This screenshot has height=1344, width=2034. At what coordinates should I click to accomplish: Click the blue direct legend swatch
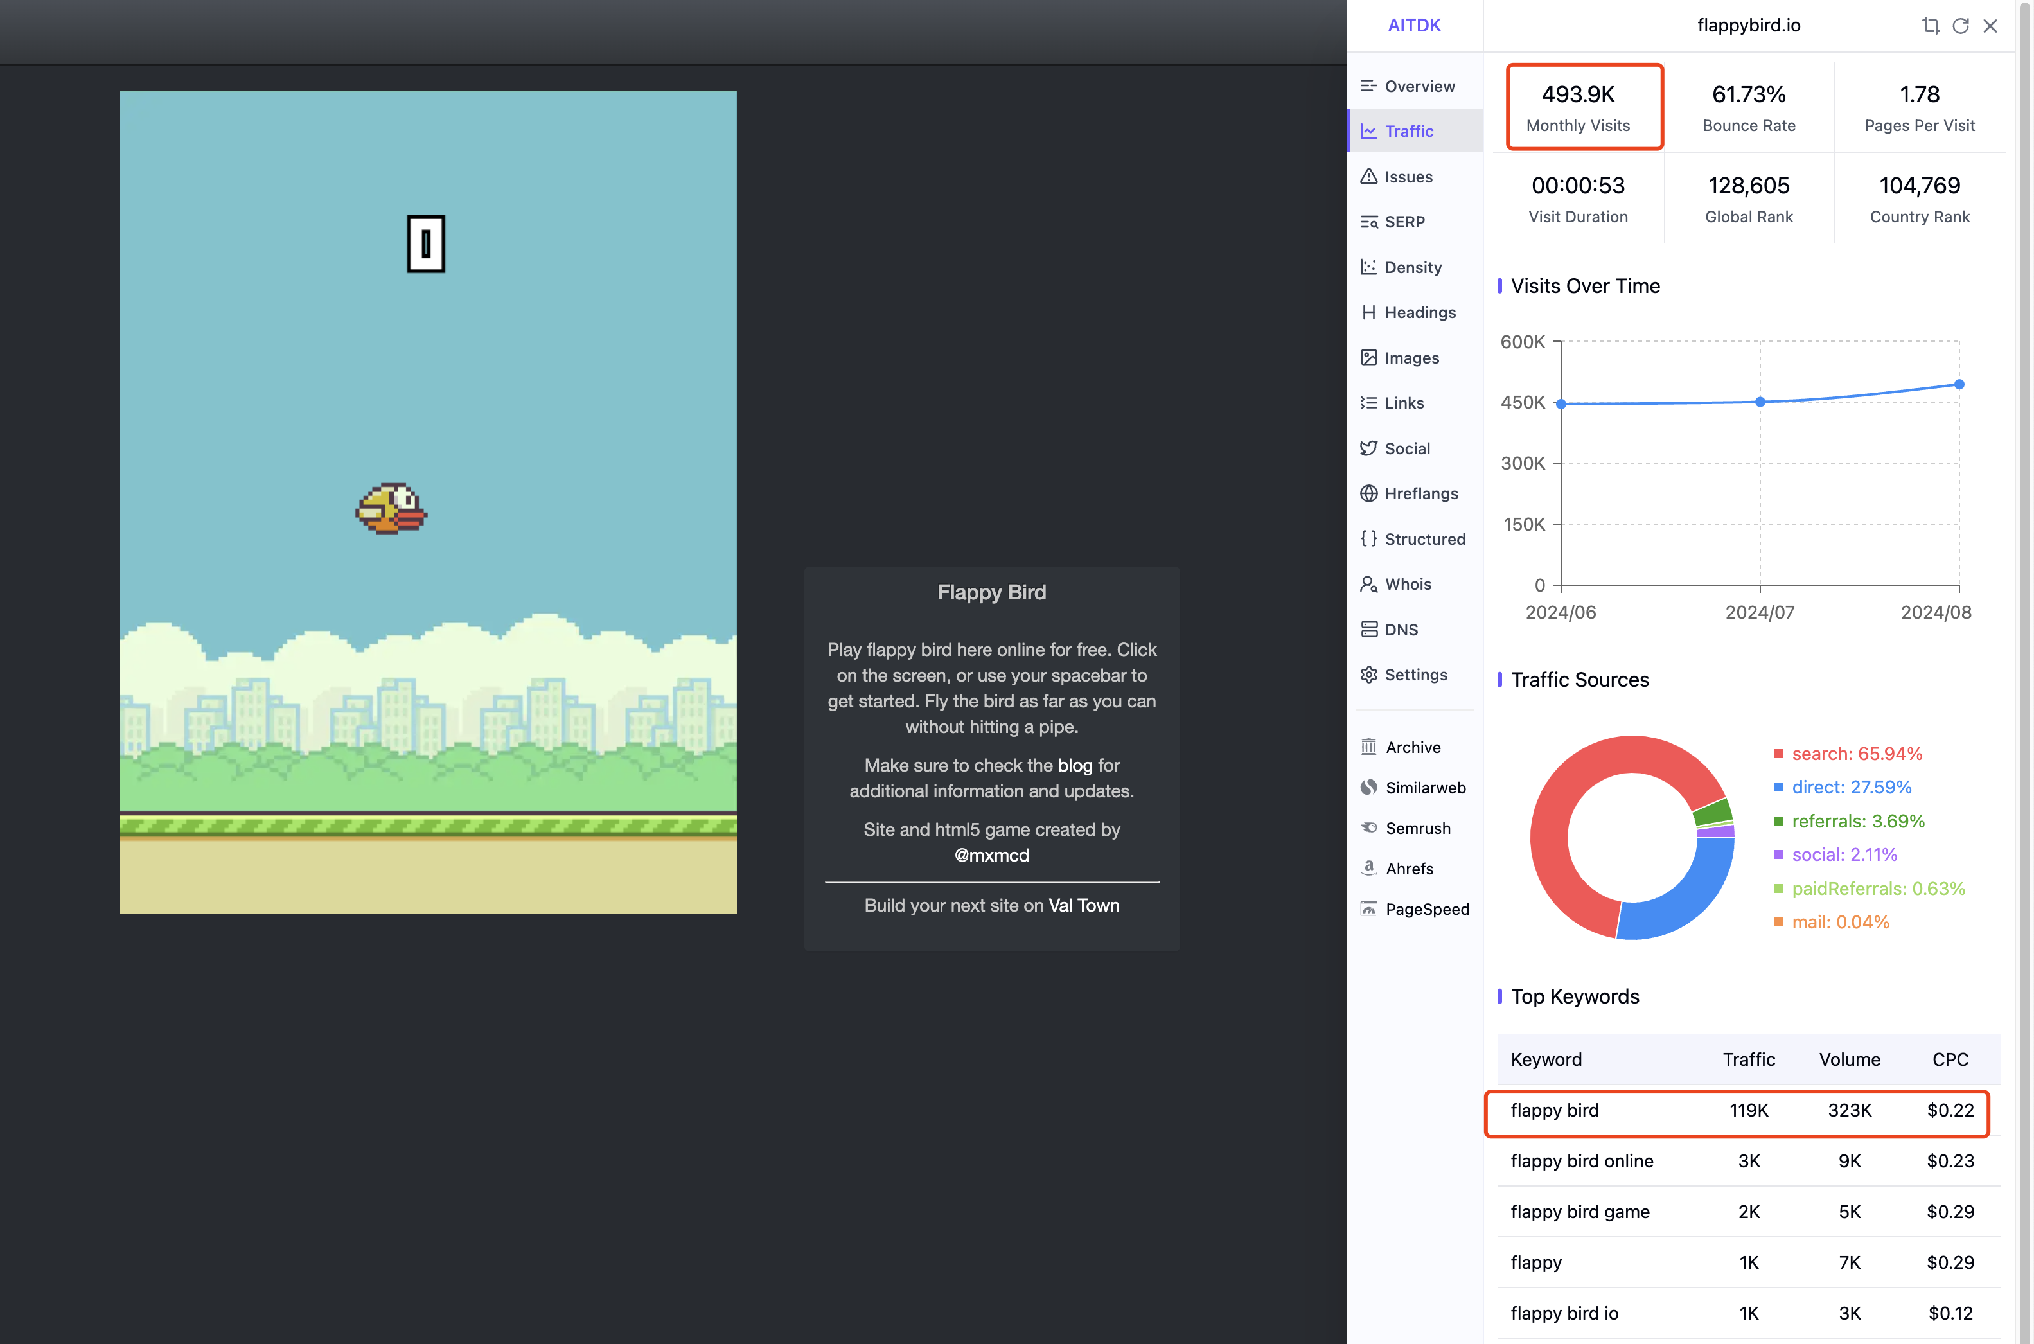click(x=1778, y=788)
